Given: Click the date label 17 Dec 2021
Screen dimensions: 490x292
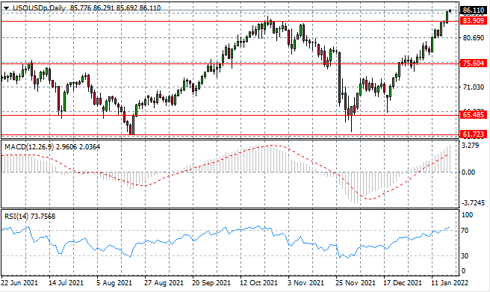Looking at the screenshot, I should pos(403,283).
